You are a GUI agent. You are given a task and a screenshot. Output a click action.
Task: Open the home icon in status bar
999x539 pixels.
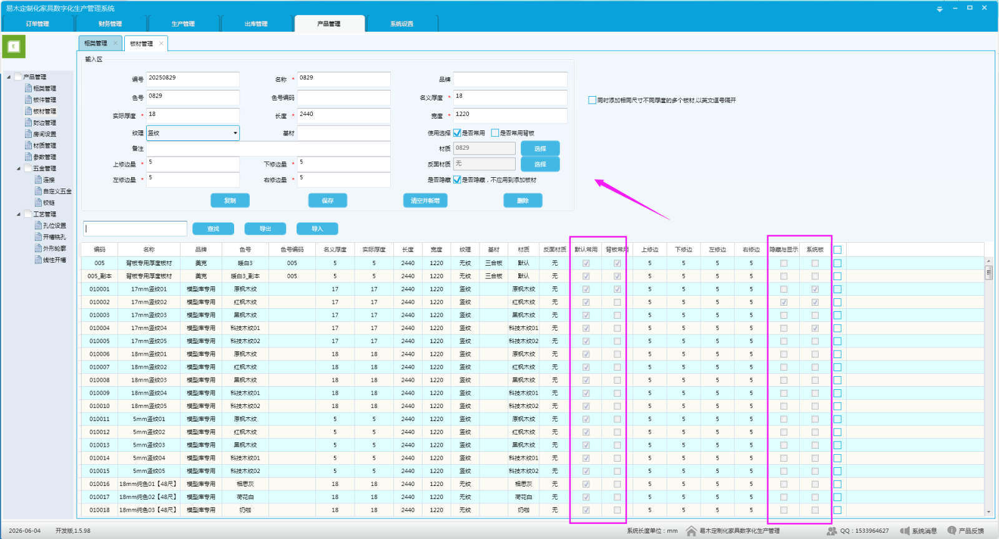[x=691, y=531]
